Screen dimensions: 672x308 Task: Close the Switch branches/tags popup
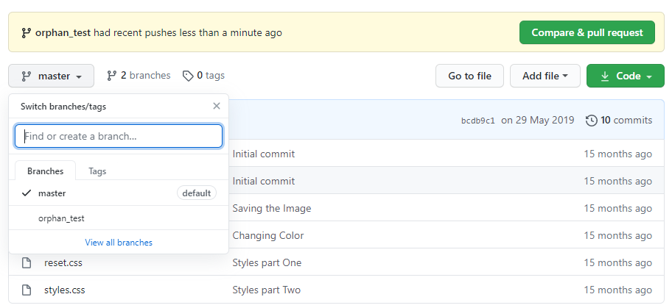click(x=217, y=106)
